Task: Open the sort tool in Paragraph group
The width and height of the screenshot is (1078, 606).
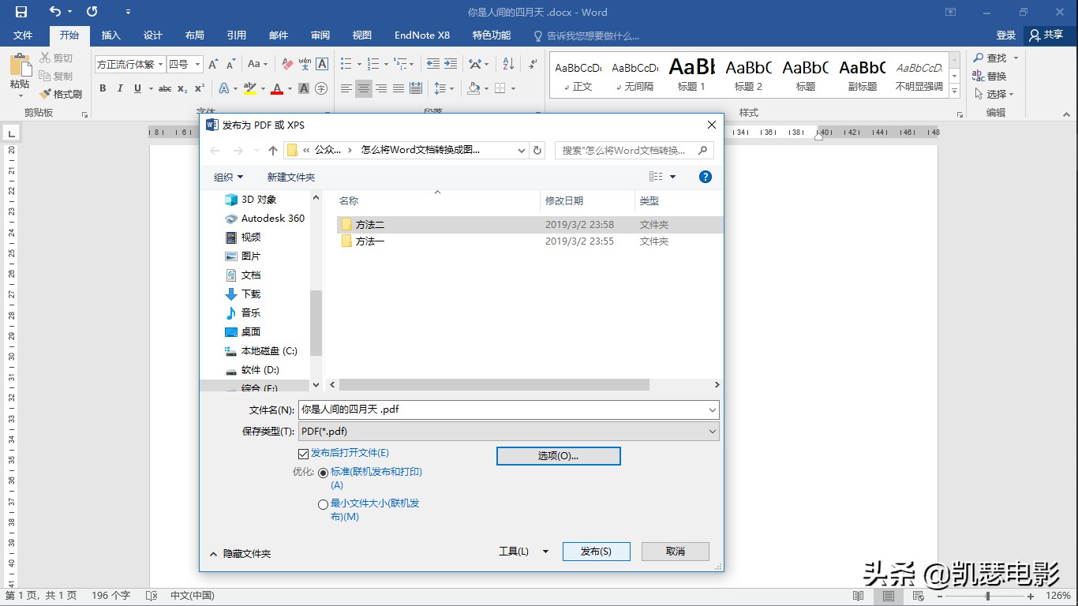Action: (x=507, y=63)
